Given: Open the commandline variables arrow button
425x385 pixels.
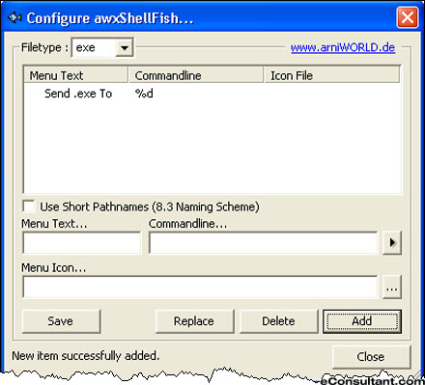Looking at the screenshot, I should click(392, 242).
